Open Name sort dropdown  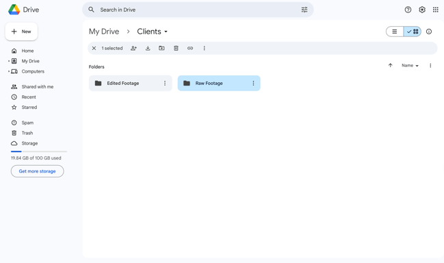(x=410, y=66)
